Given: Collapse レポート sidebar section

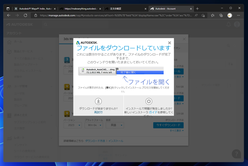Looking at the screenshot, I should 51,138.
